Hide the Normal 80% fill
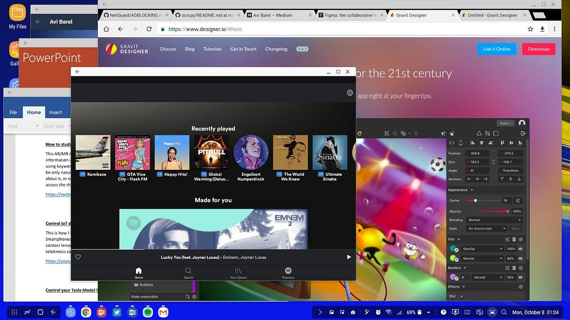 (x=521, y=259)
